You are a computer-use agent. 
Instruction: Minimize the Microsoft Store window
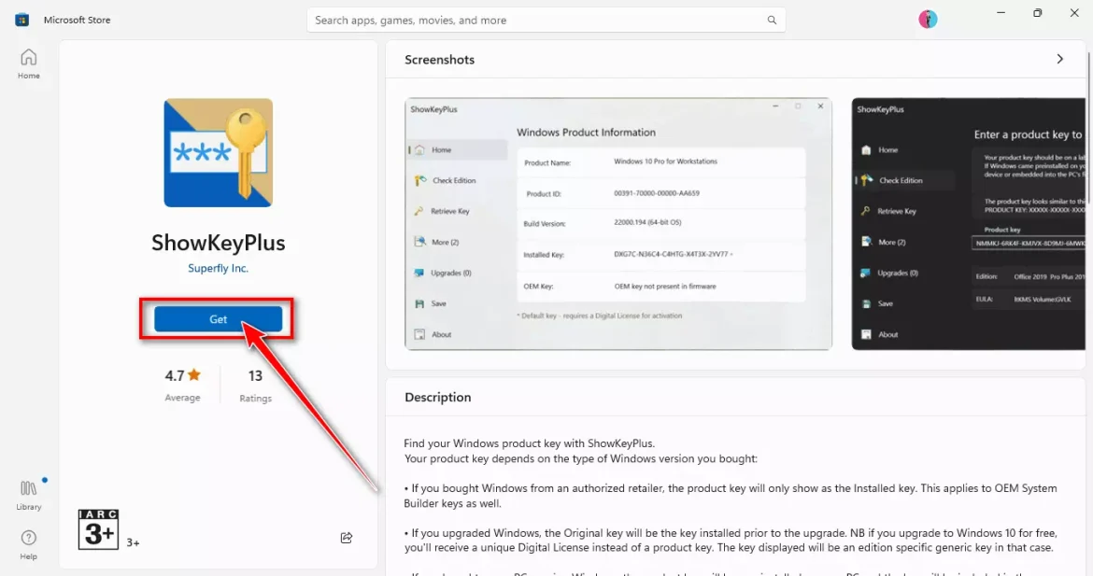[x=1001, y=12]
